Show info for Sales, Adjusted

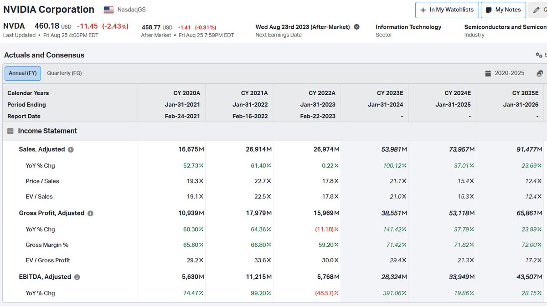coord(71,149)
